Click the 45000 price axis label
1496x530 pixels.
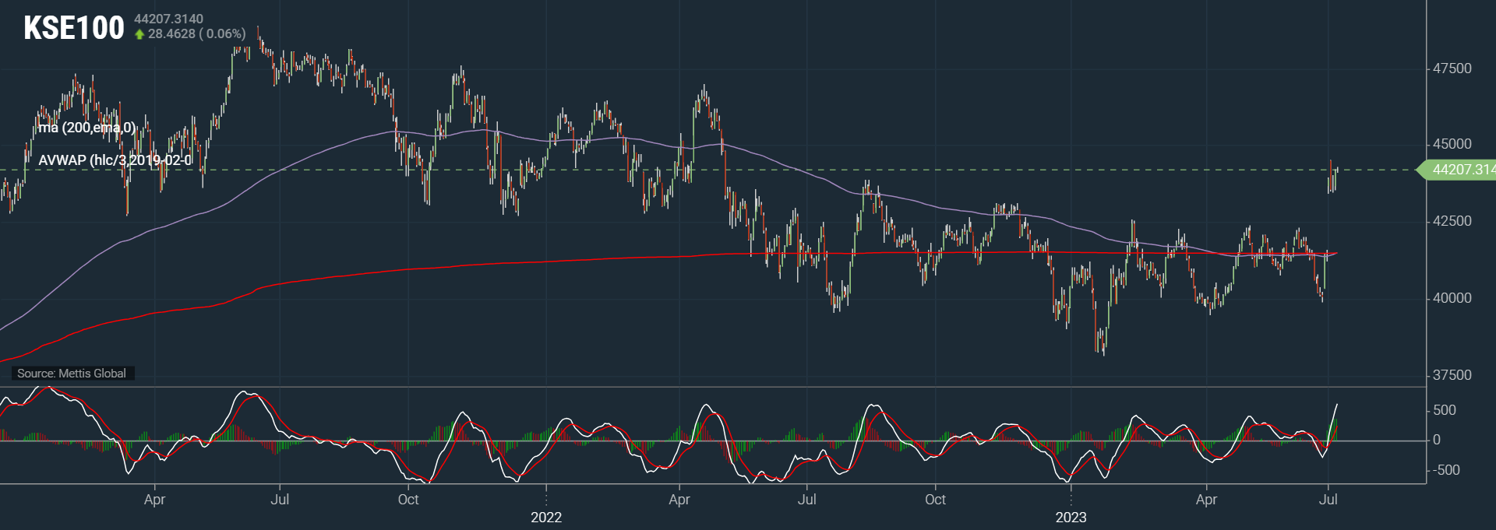tap(1452, 144)
